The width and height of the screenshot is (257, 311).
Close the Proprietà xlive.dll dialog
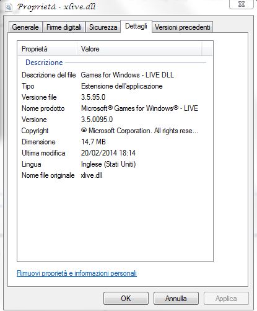242,4
